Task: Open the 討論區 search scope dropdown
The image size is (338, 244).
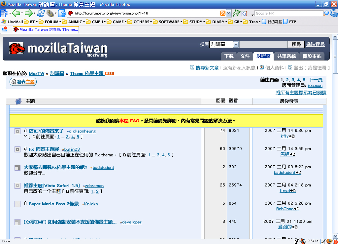Action: tap(236, 44)
